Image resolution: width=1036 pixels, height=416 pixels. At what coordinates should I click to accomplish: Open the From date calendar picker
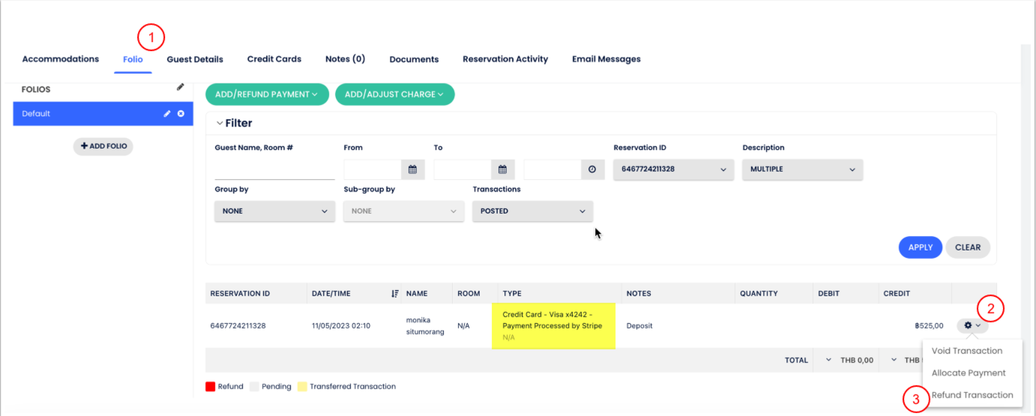coord(413,170)
